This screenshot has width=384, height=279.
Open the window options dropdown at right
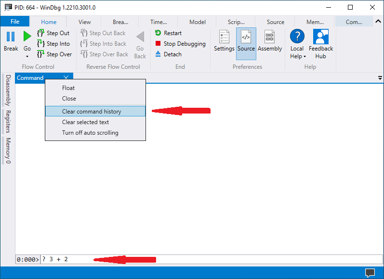(380, 78)
